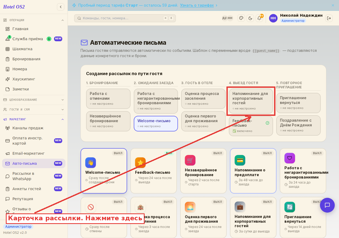Open the Работа с отменами journey card
This screenshot has width=339, height=238.
(108, 99)
